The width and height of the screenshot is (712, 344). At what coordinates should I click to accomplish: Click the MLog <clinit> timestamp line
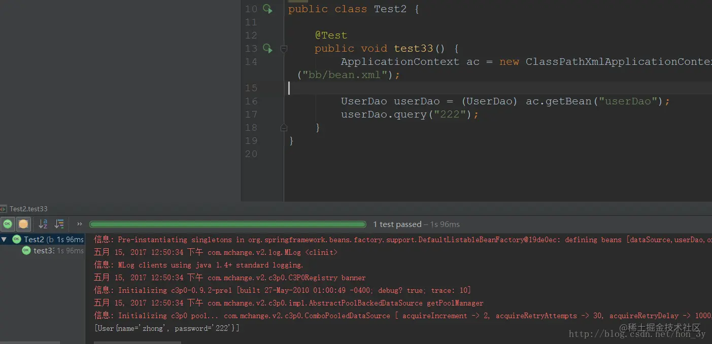pyautogui.click(x=216, y=252)
